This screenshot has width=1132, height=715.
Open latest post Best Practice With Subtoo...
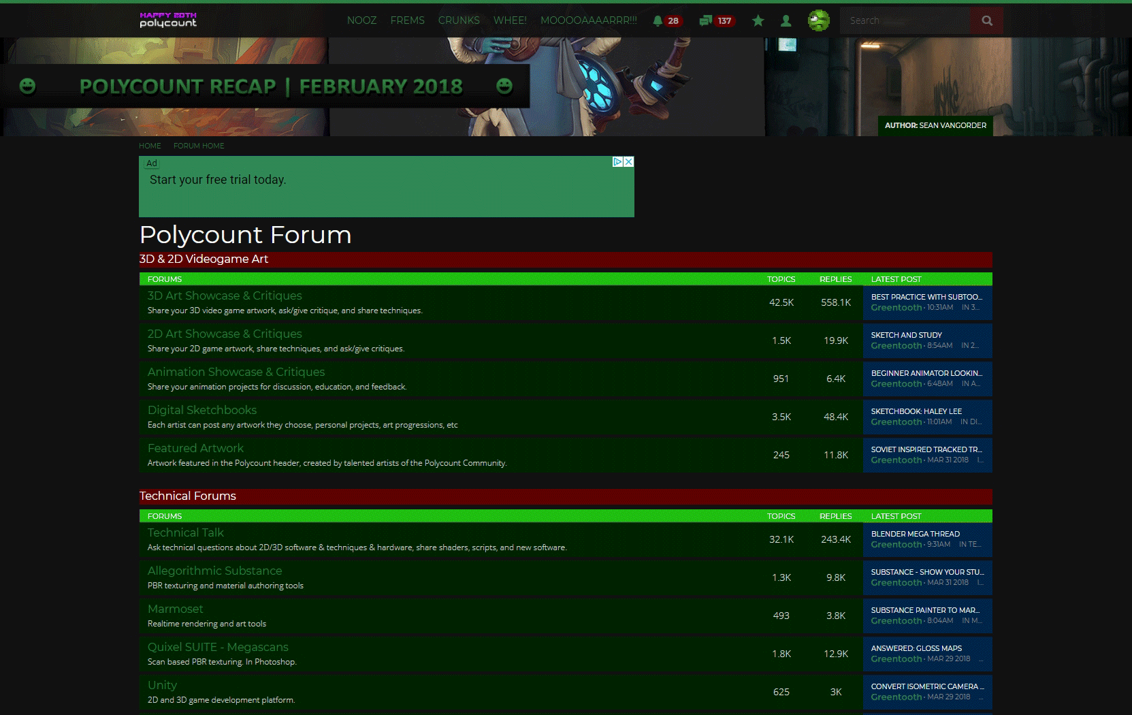pyautogui.click(x=926, y=297)
